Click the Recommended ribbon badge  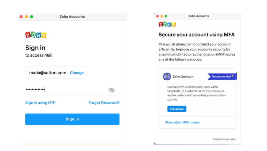click(x=222, y=77)
